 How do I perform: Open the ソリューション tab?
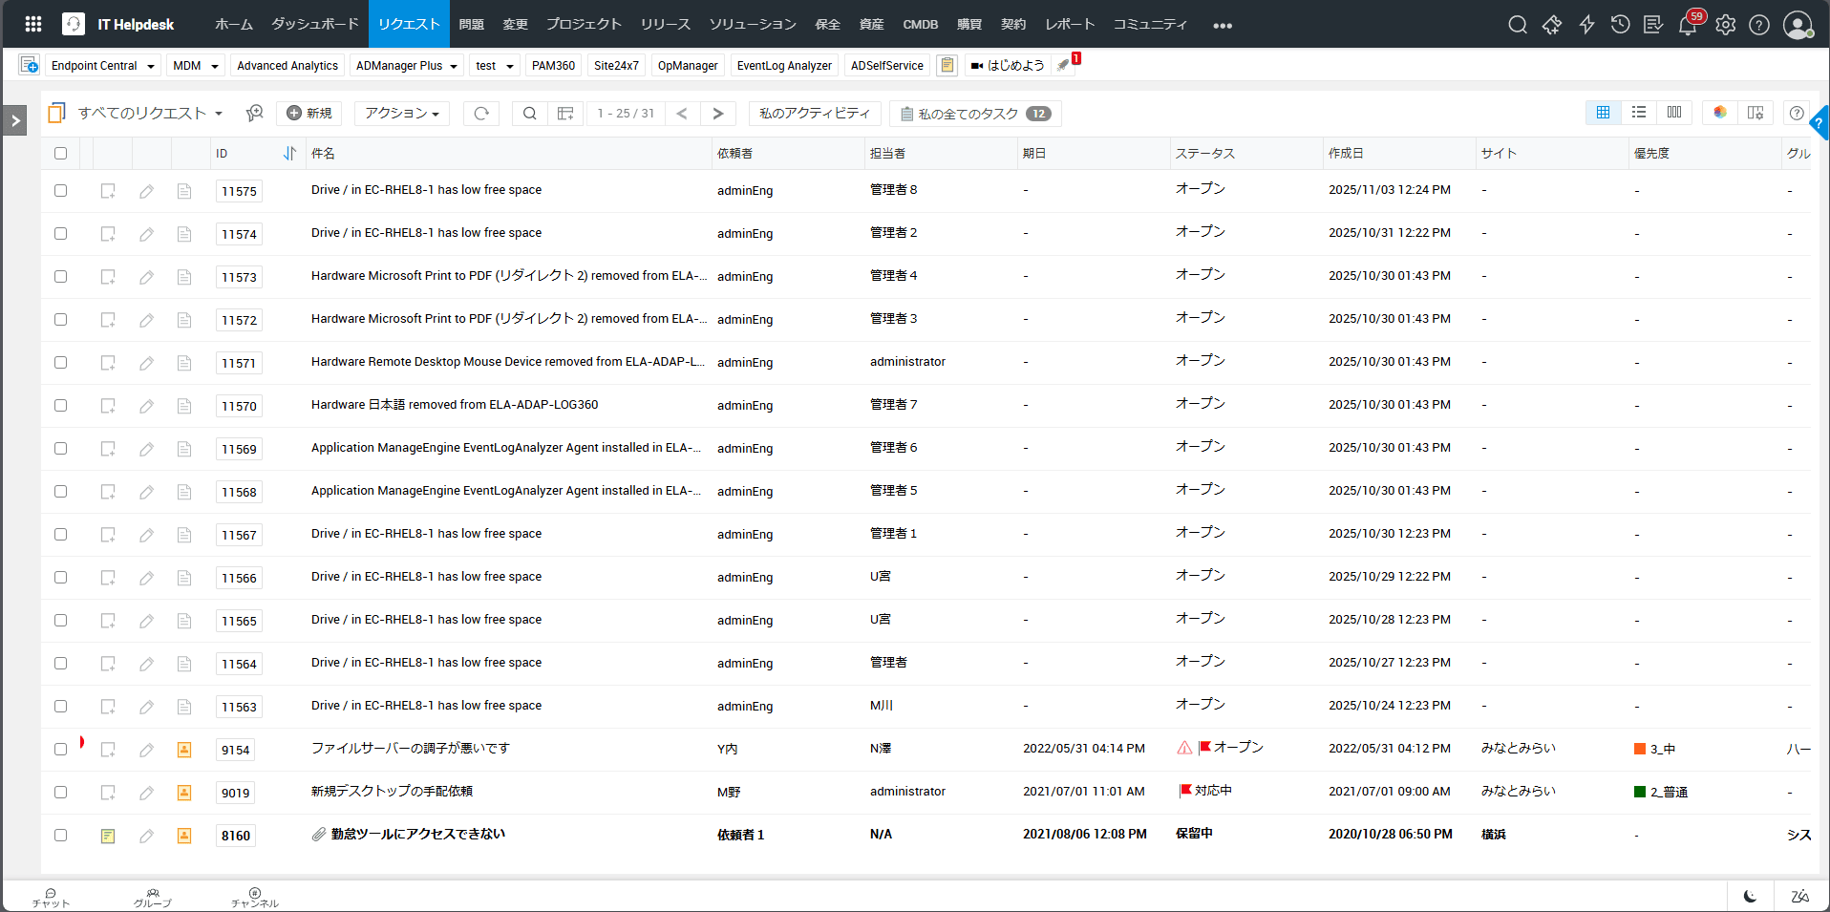pyautogui.click(x=752, y=24)
